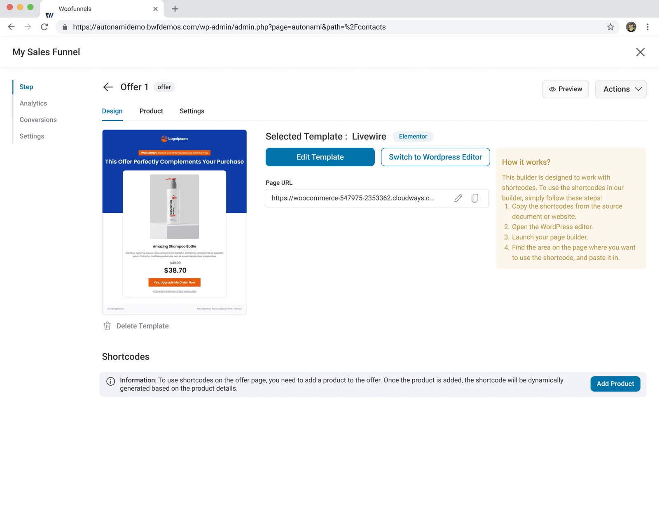The image size is (659, 524).
Task: Click the 'Page URL' label
Action: 279,183
